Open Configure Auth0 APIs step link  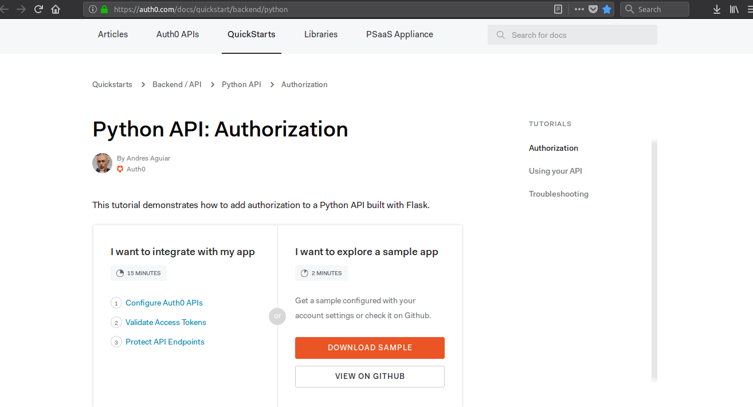pyautogui.click(x=164, y=303)
